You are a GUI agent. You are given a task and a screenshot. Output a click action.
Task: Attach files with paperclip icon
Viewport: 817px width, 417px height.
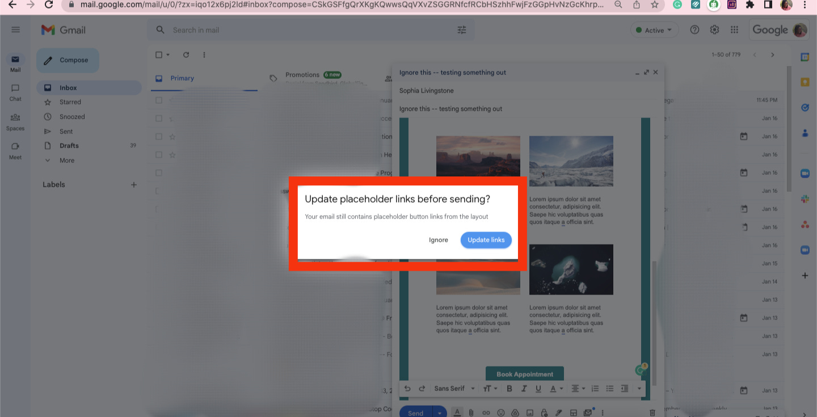pyautogui.click(x=471, y=412)
